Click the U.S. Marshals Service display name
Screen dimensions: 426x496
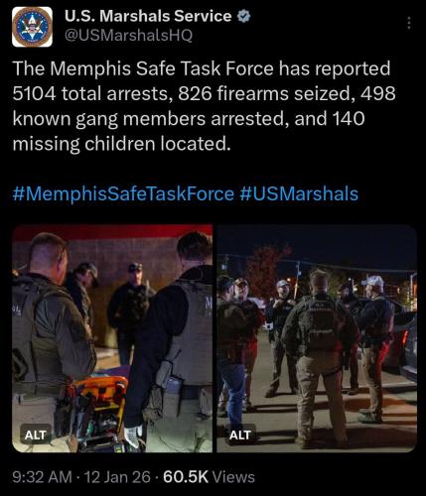(148, 16)
